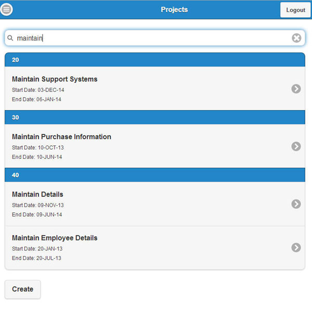Open the hamburger menu icon

click(x=7, y=9)
